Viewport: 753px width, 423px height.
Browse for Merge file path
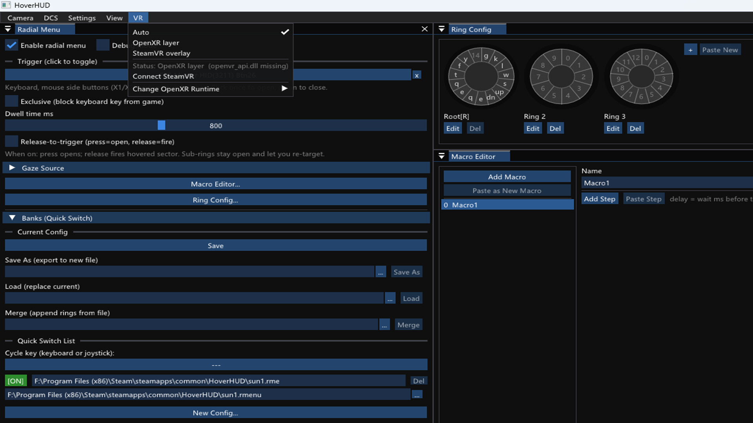point(384,325)
